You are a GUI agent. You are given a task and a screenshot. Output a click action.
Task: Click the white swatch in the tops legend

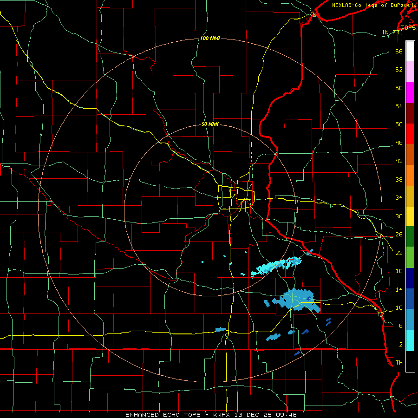point(410,51)
